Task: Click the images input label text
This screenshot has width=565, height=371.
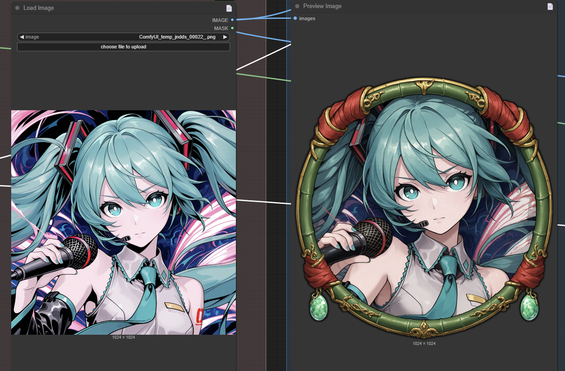Action: pos(307,18)
